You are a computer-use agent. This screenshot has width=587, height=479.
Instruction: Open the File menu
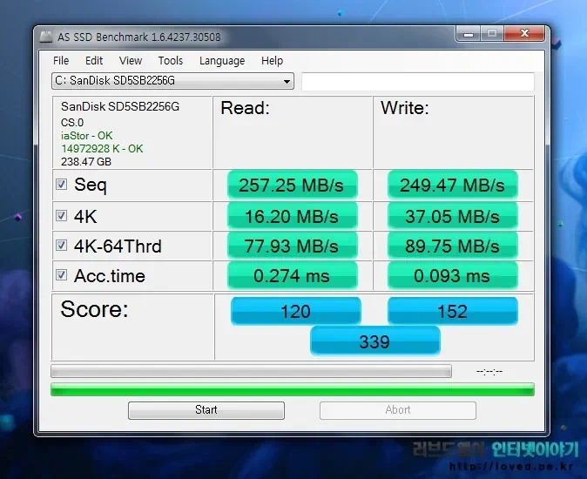pos(61,61)
